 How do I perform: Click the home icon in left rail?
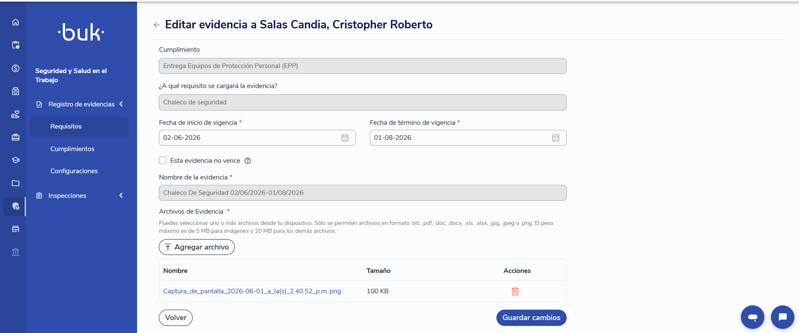15,22
